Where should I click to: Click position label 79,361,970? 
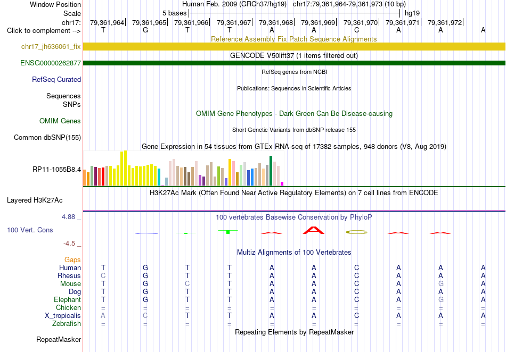(361, 22)
